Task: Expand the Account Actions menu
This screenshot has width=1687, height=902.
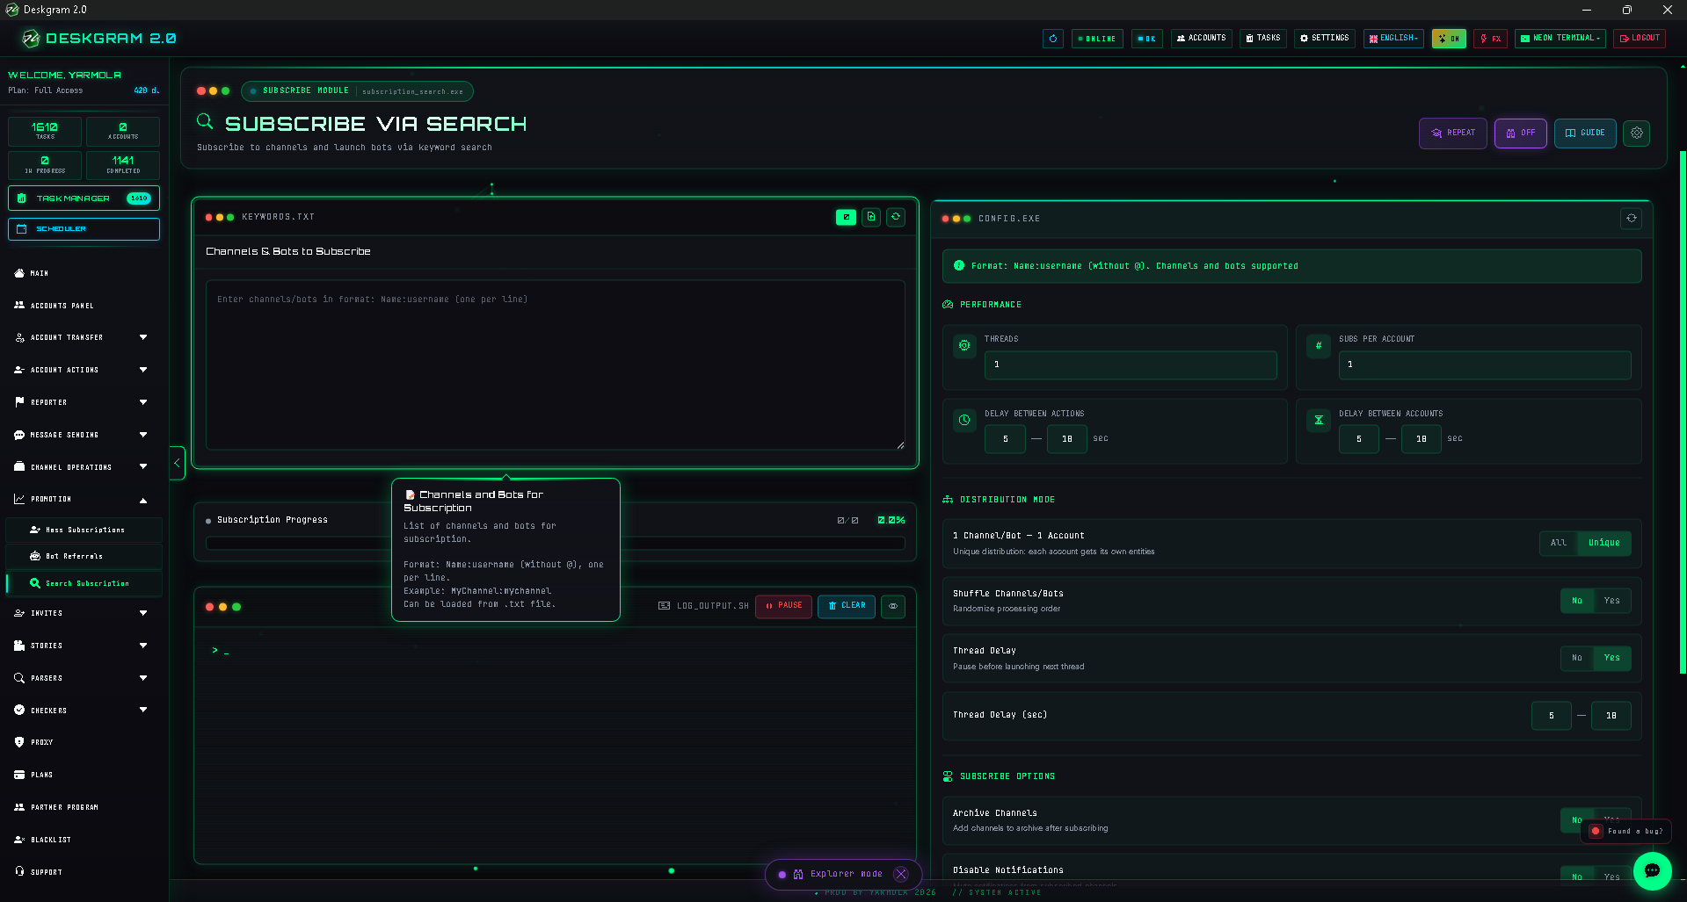Action: pos(84,370)
